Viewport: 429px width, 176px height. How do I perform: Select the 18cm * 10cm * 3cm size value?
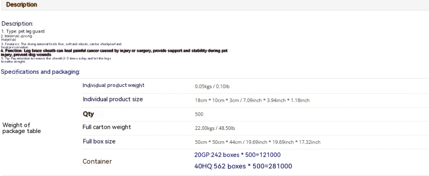pos(252,100)
